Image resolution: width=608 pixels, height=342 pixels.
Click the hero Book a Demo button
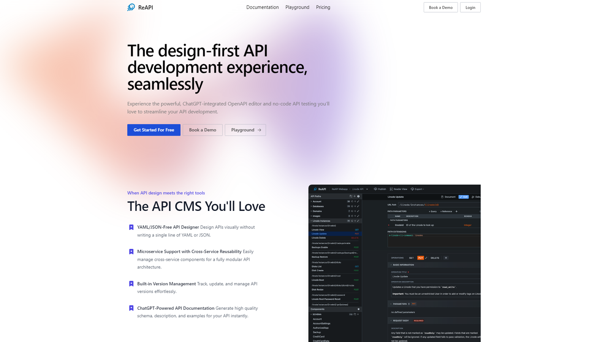click(x=203, y=130)
